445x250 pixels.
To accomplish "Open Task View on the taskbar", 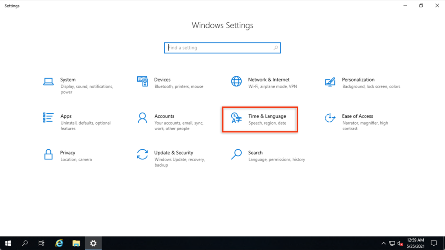I will tap(41, 243).
